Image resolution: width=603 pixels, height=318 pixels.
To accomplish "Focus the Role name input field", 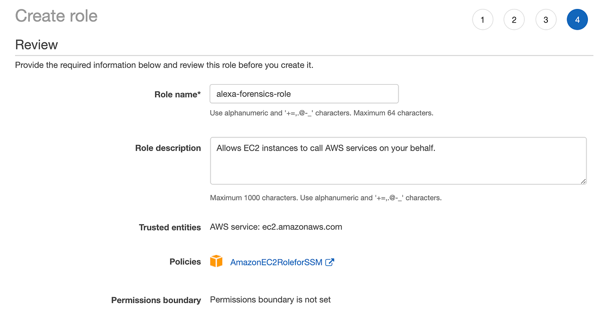I will (304, 94).
